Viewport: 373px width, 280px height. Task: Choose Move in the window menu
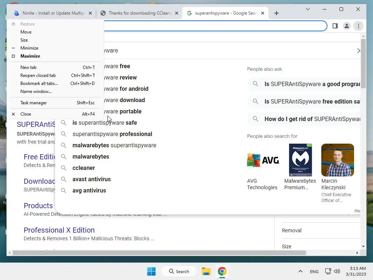coord(55,32)
